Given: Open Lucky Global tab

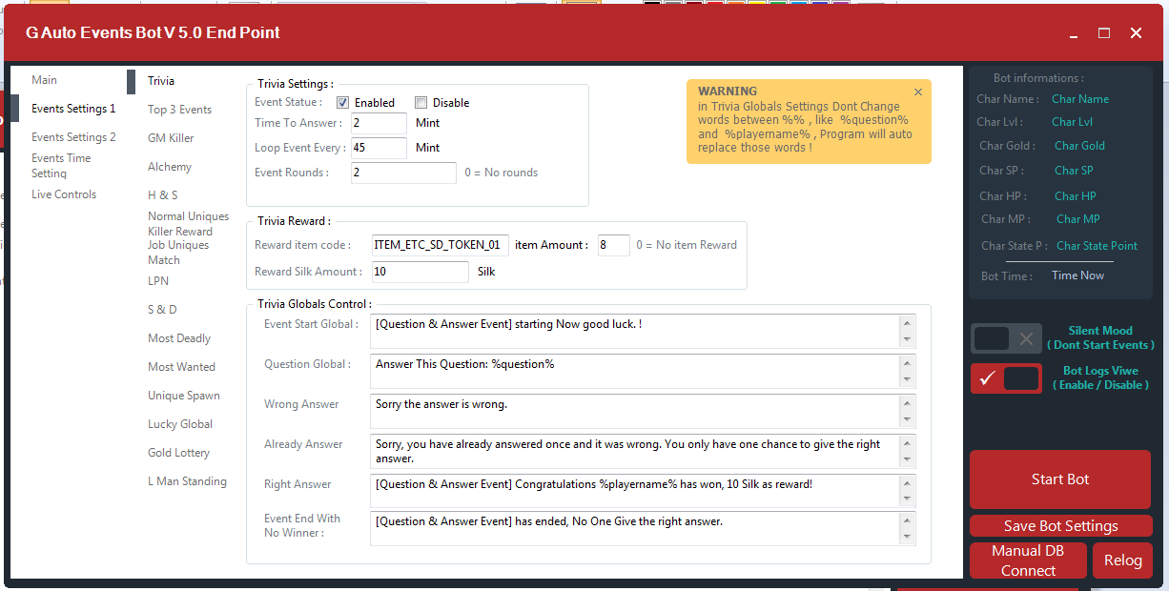Looking at the screenshot, I should tap(180, 424).
